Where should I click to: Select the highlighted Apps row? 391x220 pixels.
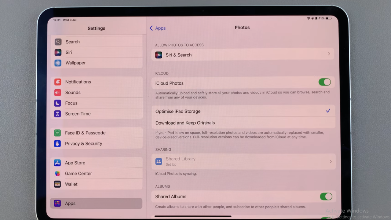96,204
